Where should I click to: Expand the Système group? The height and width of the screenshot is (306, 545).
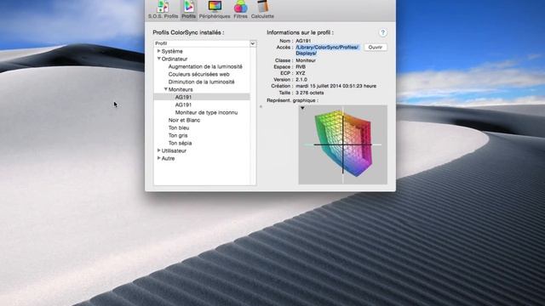[159, 51]
